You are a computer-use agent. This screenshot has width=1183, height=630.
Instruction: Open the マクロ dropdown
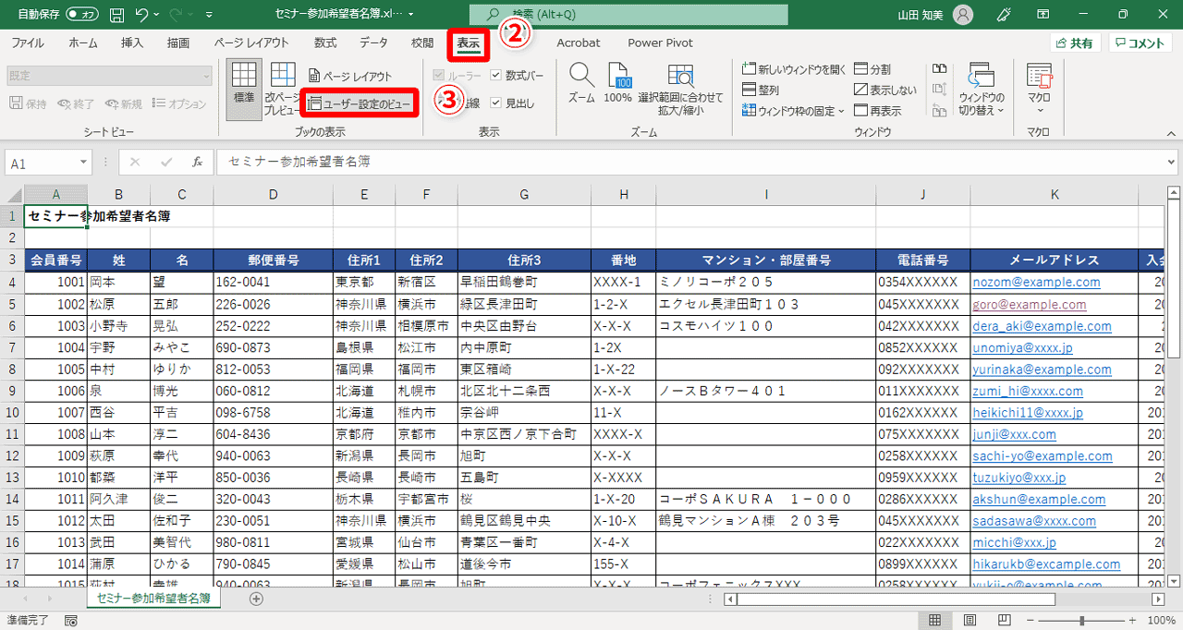pyautogui.click(x=1039, y=88)
